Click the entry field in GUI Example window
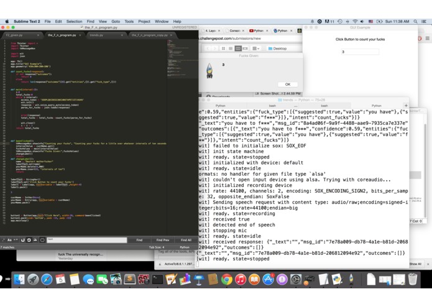The image size is (432, 307). pyautogui.click(x=360, y=52)
